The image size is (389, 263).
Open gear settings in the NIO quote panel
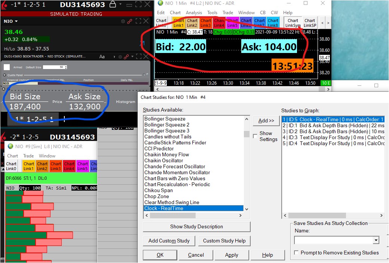[x=123, y=22]
